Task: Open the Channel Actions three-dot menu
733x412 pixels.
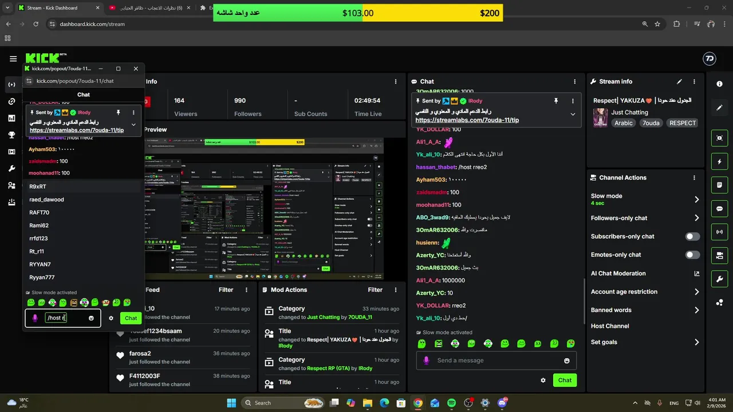Action: [694, 178]
